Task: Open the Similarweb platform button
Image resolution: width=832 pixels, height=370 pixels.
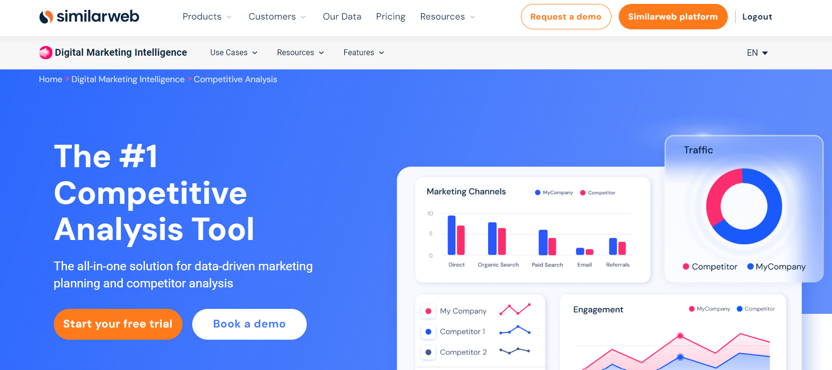Action: (673, 17)
